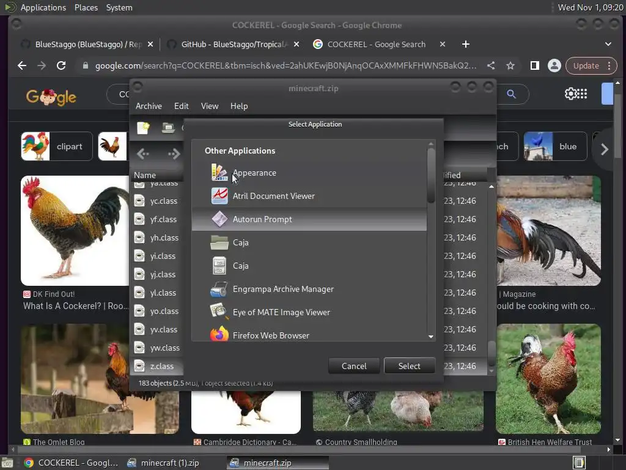Expand the Chrome tab search chevron
The width and height of the screenshot is (626, 470).
608,44
